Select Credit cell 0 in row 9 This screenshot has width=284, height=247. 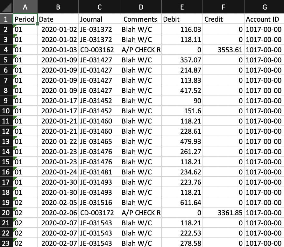[x=223, y=101]
